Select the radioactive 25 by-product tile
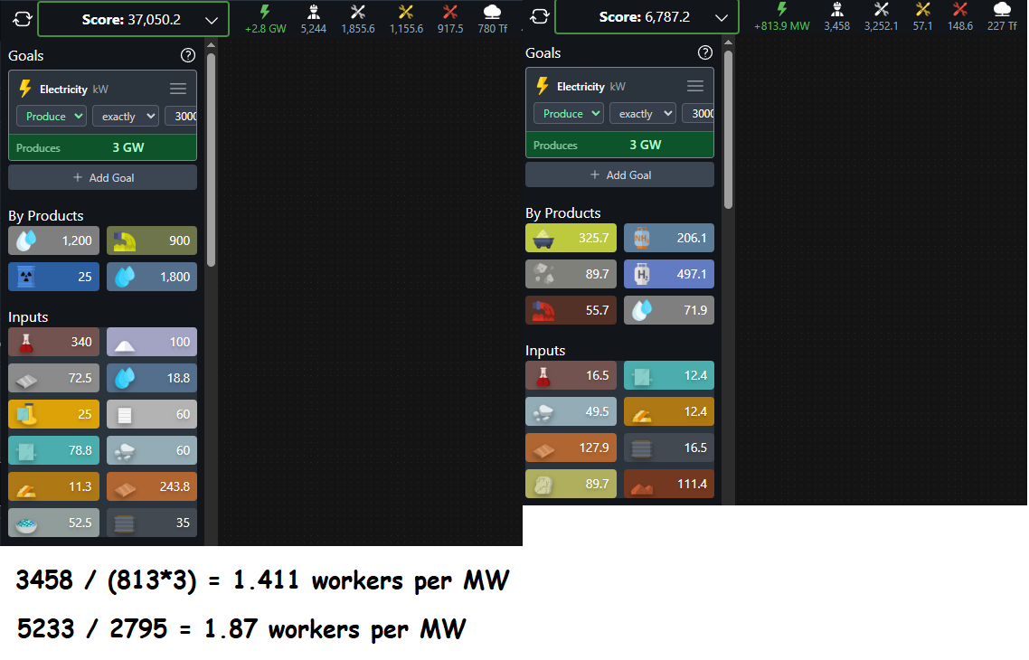1029x660 pixels. (54, 277)
